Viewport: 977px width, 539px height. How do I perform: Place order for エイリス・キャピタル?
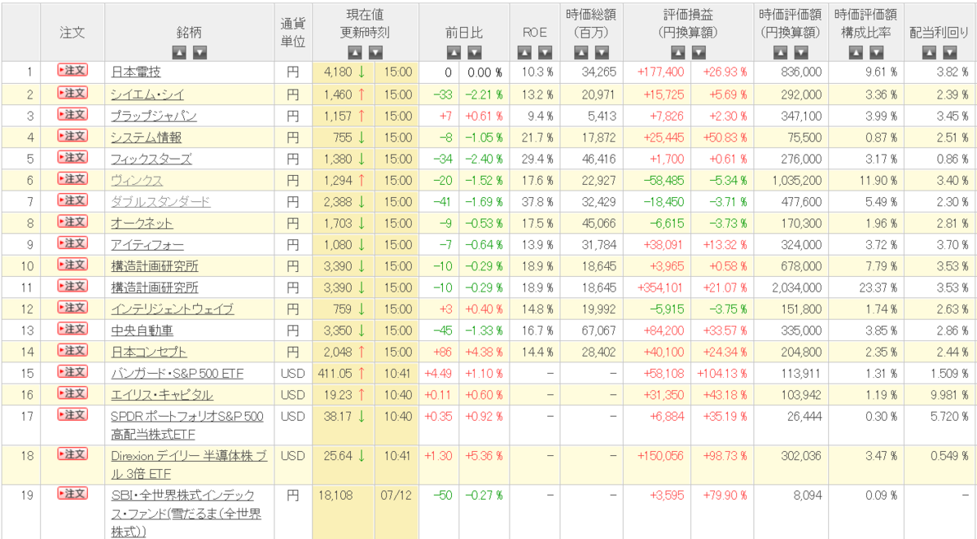tap(72, 393)
